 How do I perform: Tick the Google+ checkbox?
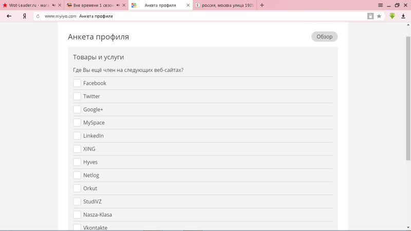pos(77,109)
